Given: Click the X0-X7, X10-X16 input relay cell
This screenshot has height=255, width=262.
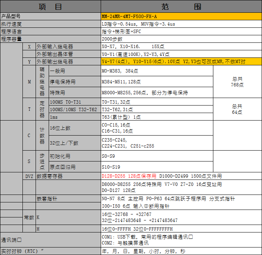Looking at the screenshot, I should (181, 47).
